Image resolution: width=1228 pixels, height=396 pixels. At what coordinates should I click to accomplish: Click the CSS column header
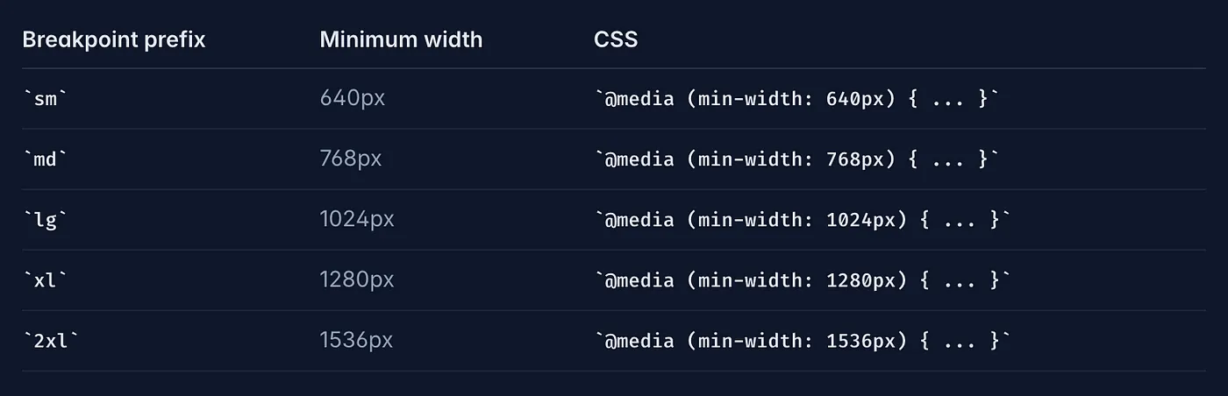click(x=616, y=39)
